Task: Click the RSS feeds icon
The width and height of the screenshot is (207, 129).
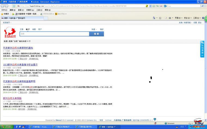Action: 160,18
